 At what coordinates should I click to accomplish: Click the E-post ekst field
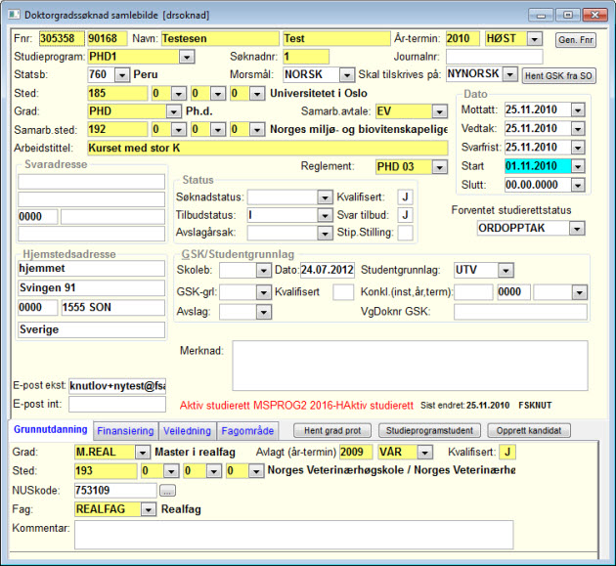pyautogui.click(x=117, y=386)
